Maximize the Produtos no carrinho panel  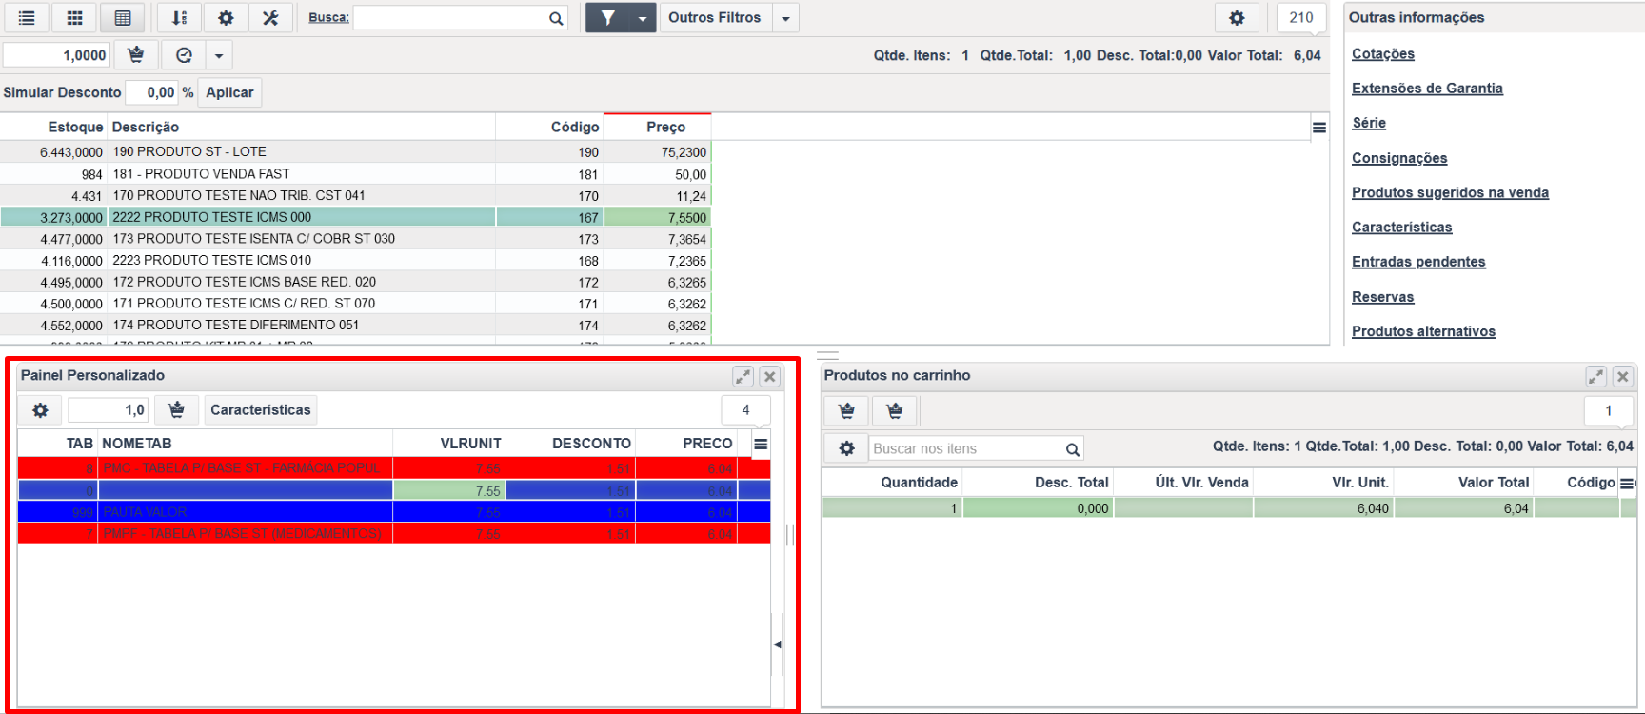point(1596,376)
